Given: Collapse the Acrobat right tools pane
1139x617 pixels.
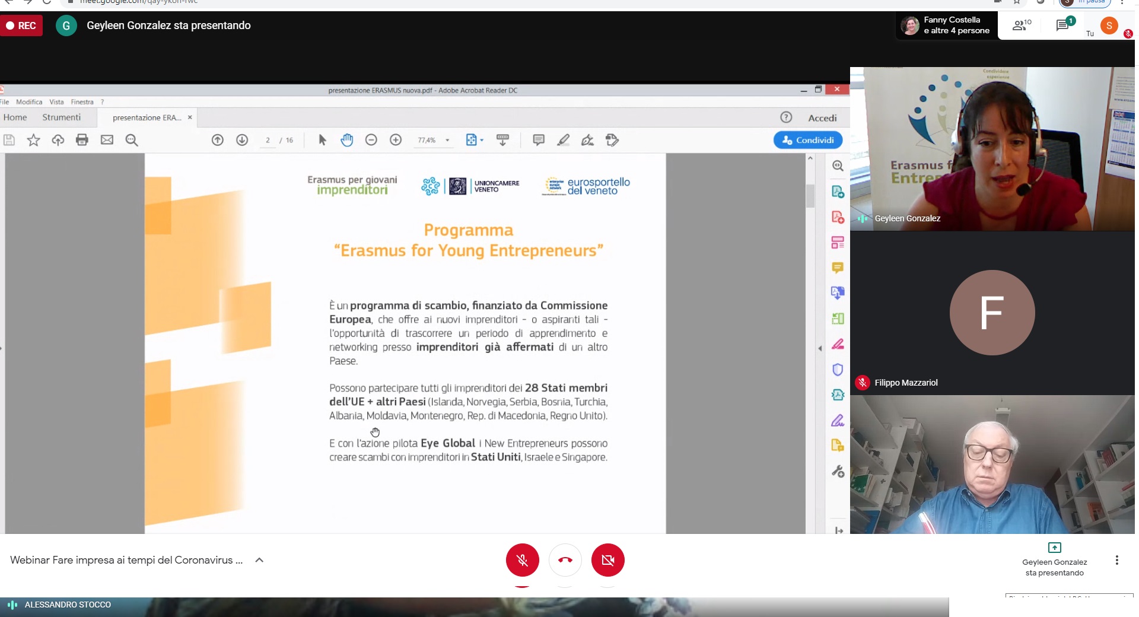Looking at the screenshot, I should point(820,348).
